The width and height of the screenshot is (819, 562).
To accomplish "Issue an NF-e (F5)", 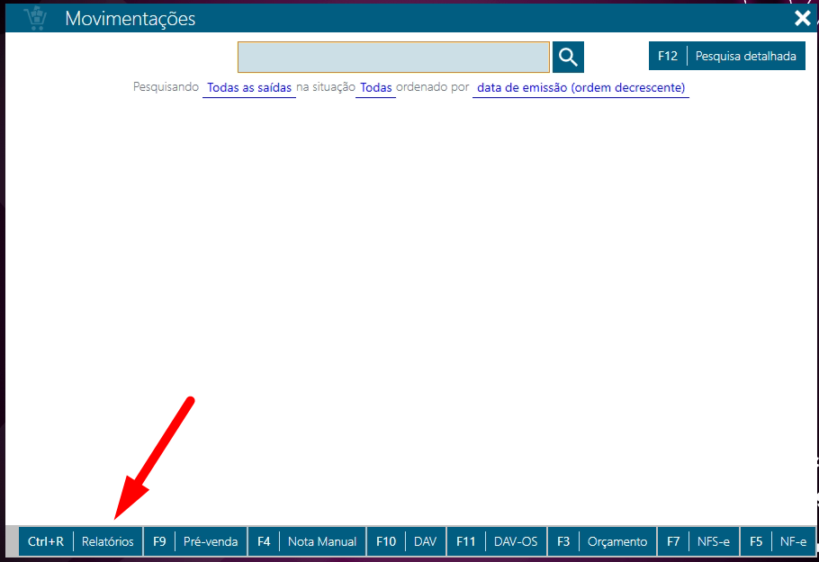I will (x=778, y=541).
